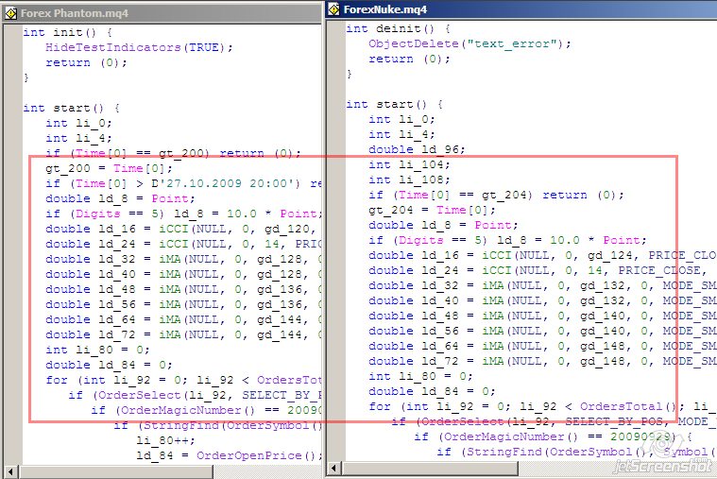Click the 'if (Time[0] == gt_200)' line

pyautogui.click(x=173, y=153)
